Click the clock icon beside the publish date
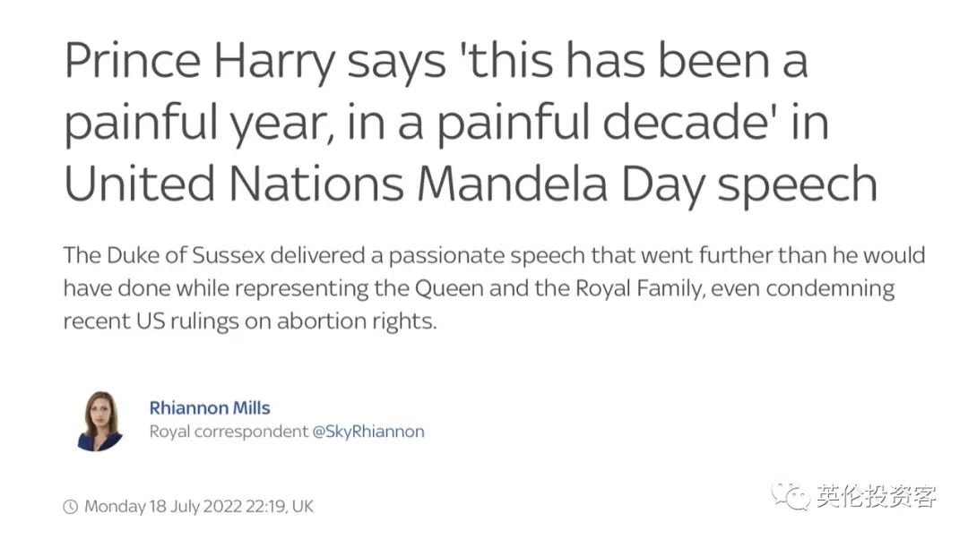 click(x=71, y=507)
